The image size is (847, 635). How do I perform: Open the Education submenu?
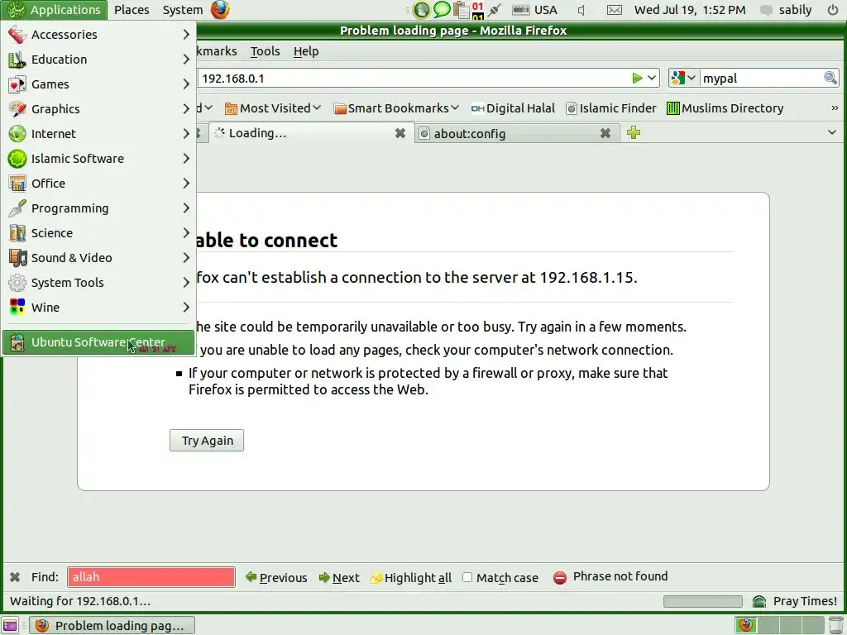(98, 60)
